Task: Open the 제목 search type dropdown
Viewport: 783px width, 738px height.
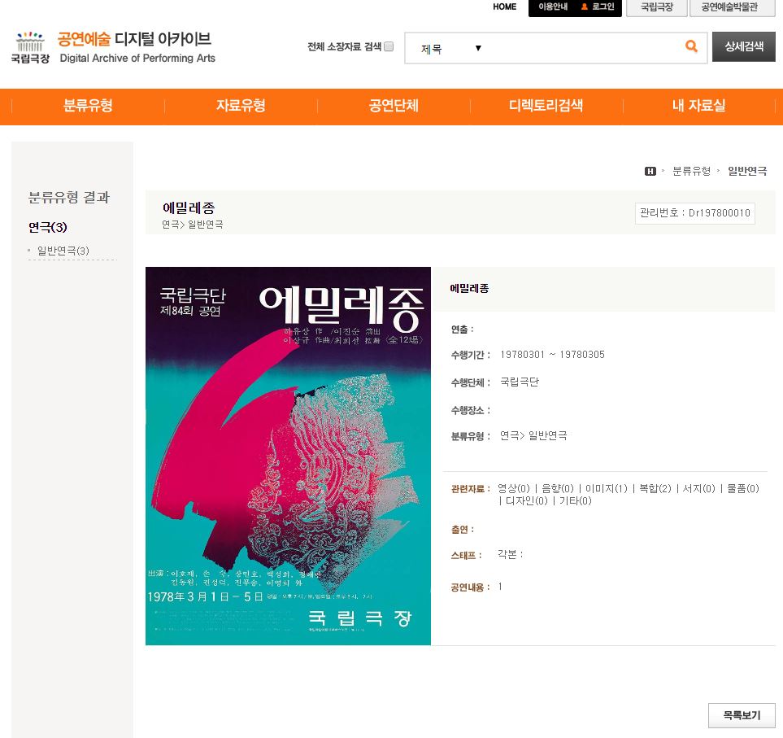Action: [451, 48]
